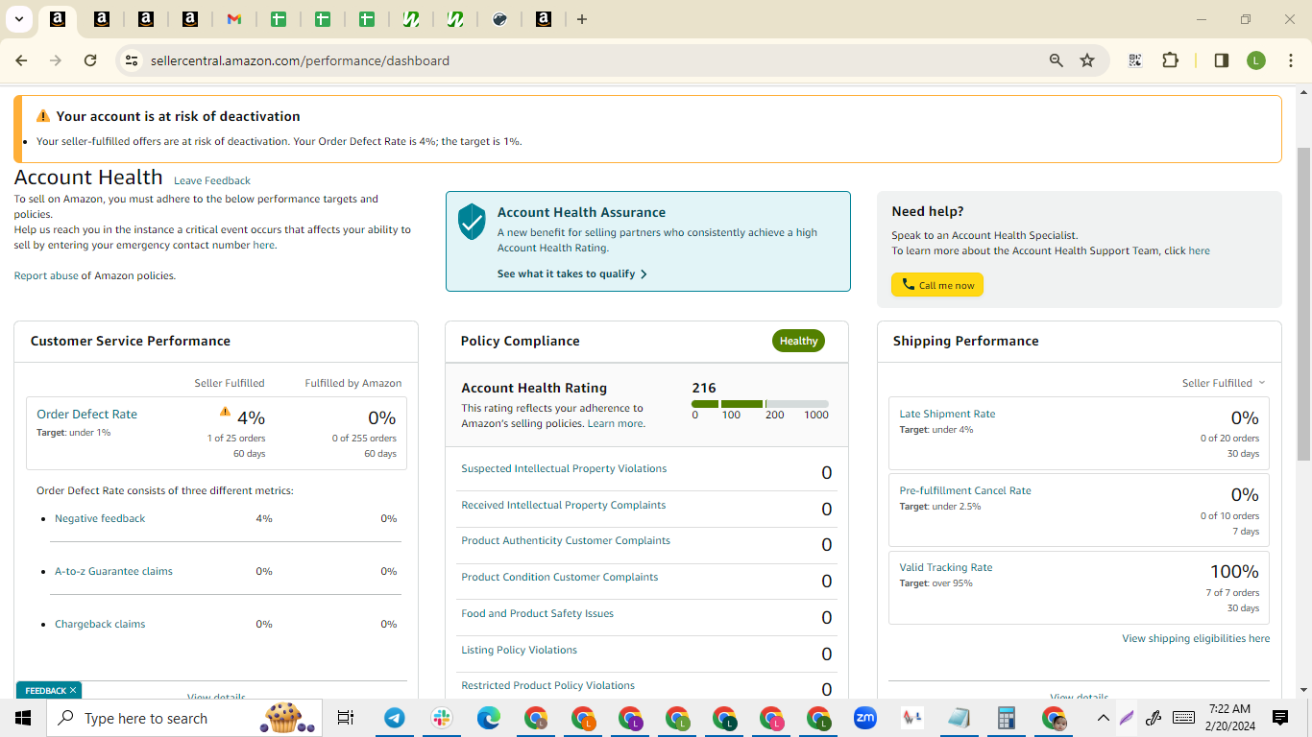Image resolution: width=1312 pixels, height=737 pixels.
Task: Click the Order Defect Rate 4% warning icon
Action: pyautogui.click(x=225, y=412)
